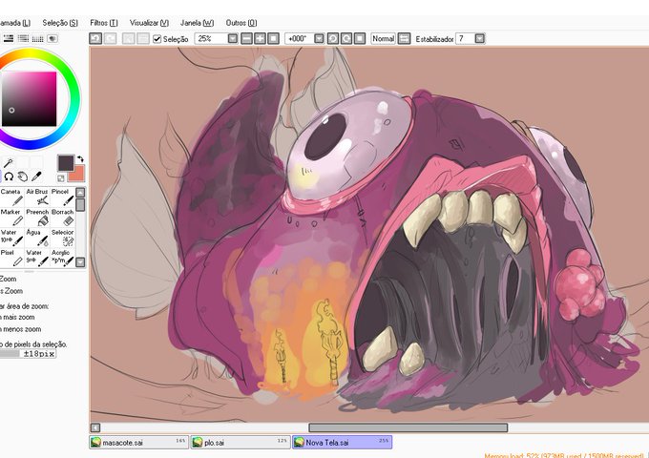Click the brush list vertical scrollbar thumb
The image size is (649, 458).
tap(80, 205)
